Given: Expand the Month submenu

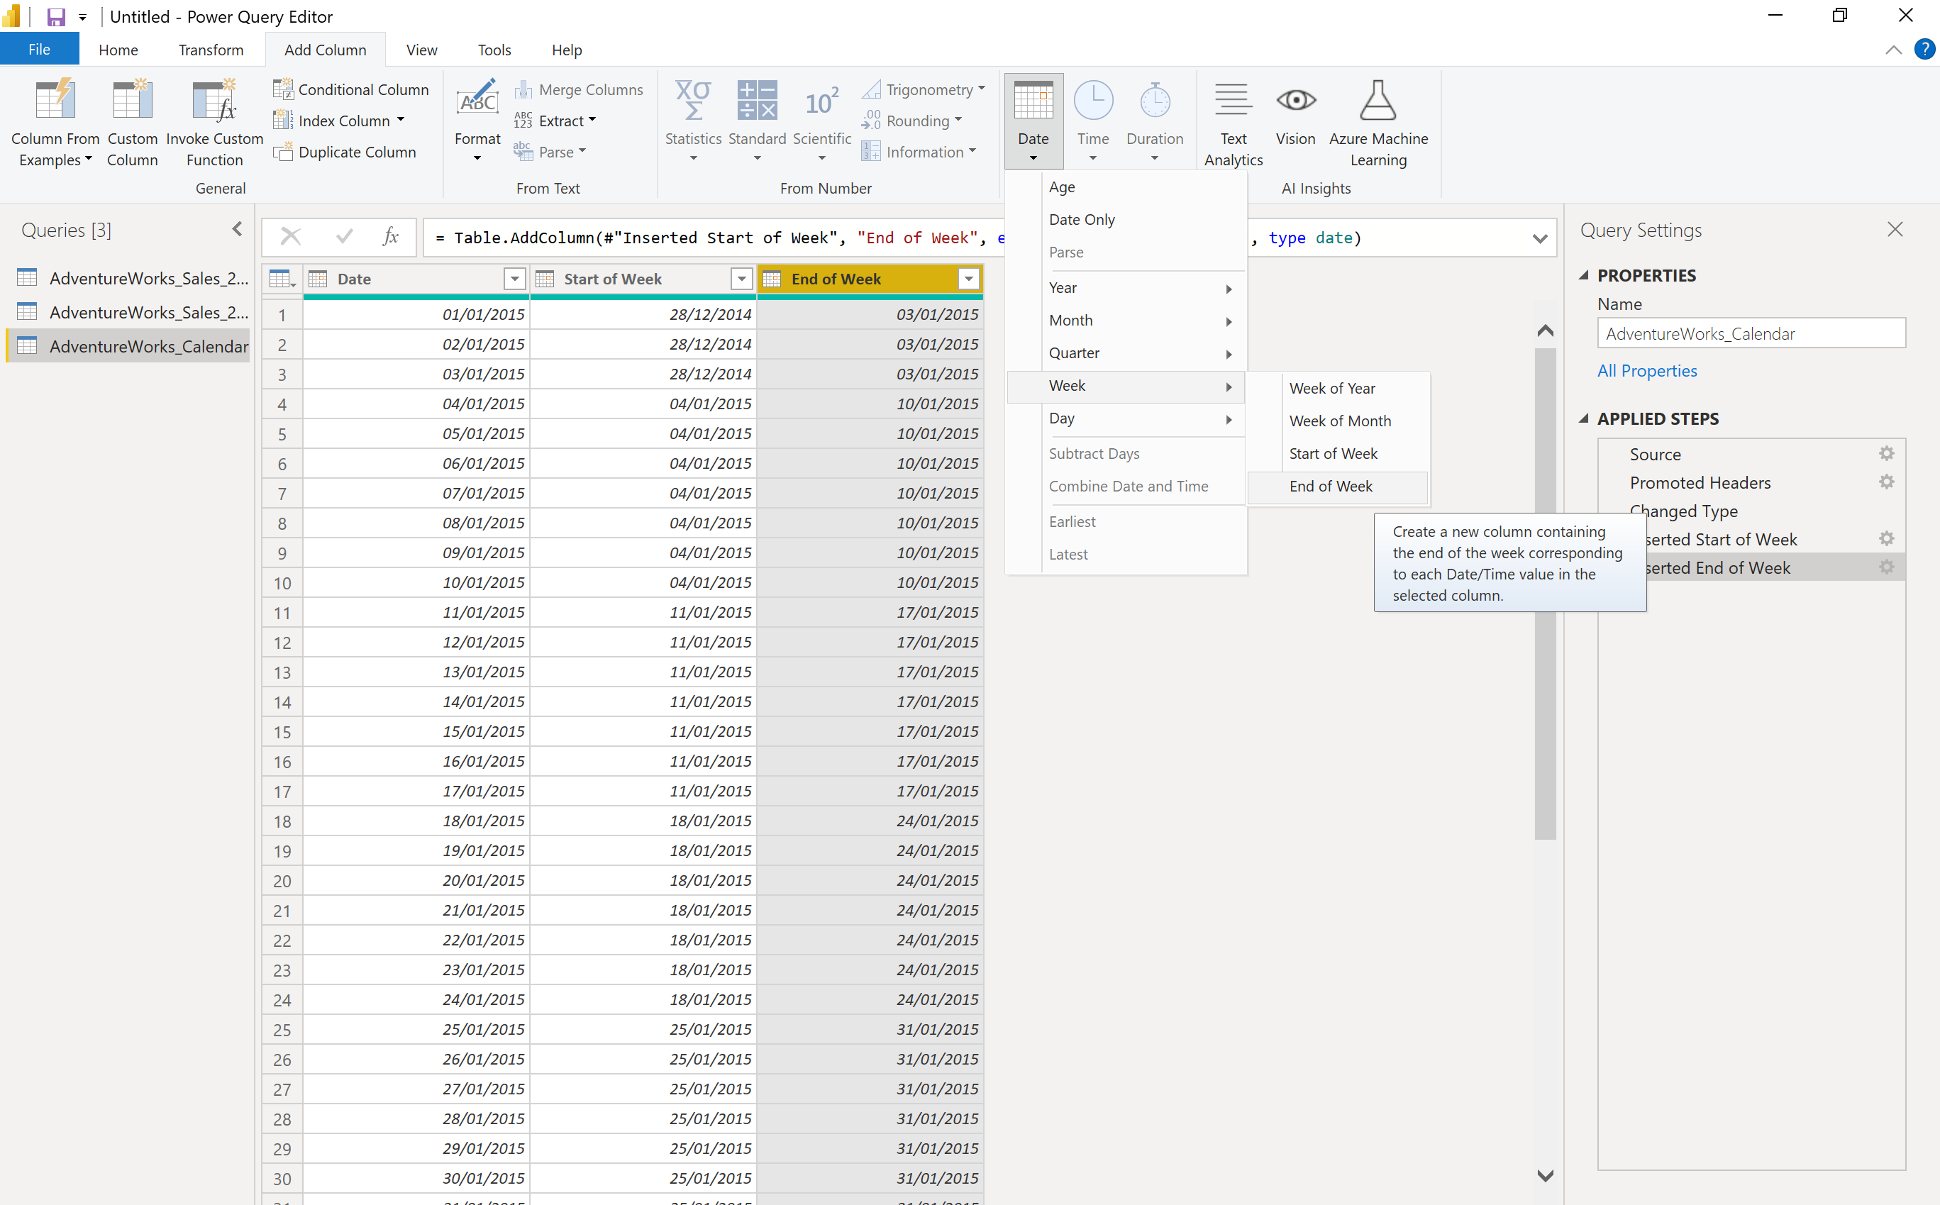Looking at the screenshot, I should tap(1126, 321).
